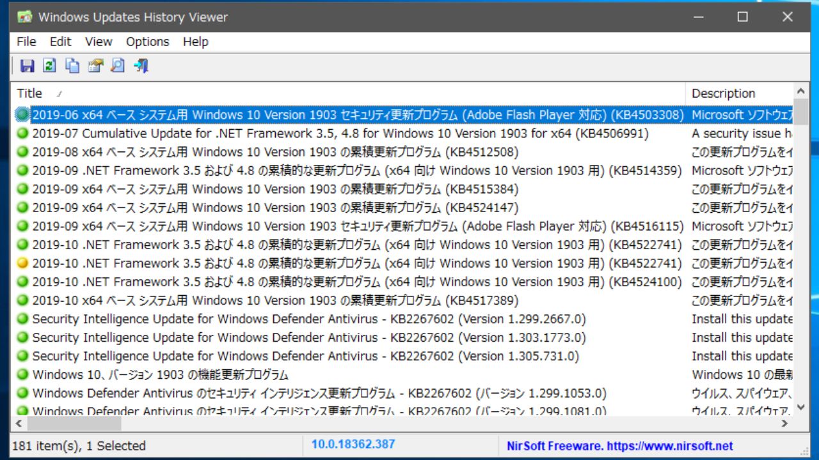
Task: Select Security Intelligence Update Version 1.299.2667.0 title
Action: [x=309, y=319]
